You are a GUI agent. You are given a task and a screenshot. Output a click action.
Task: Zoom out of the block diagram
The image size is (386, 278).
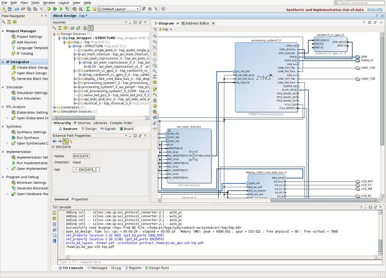click(x=155, y=41)
